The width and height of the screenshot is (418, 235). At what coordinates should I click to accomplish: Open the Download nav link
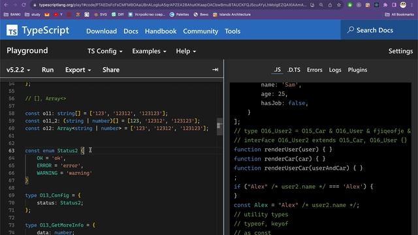[x=102, y=31]
